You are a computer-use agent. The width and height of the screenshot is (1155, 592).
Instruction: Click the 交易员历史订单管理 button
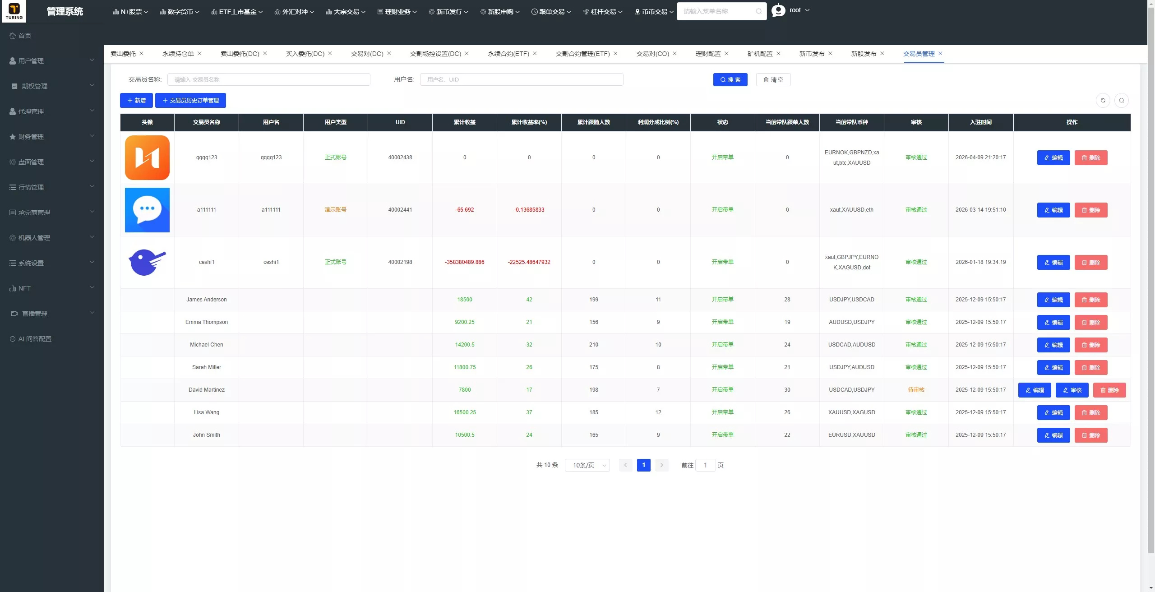pos(190,100)
